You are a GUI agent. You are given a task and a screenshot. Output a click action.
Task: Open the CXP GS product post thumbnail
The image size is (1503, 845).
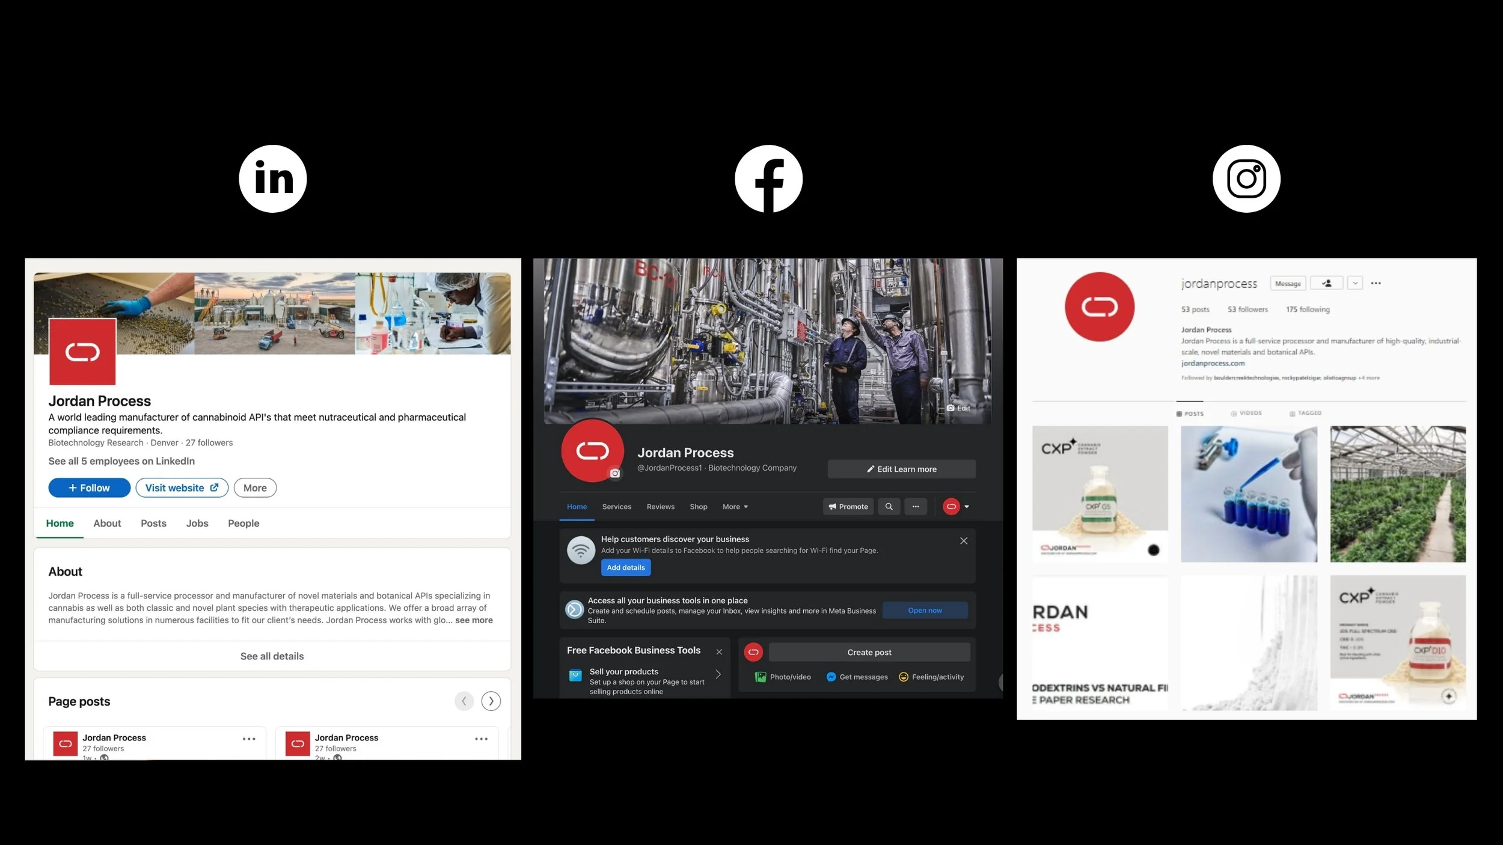[x=1100, y=494]
